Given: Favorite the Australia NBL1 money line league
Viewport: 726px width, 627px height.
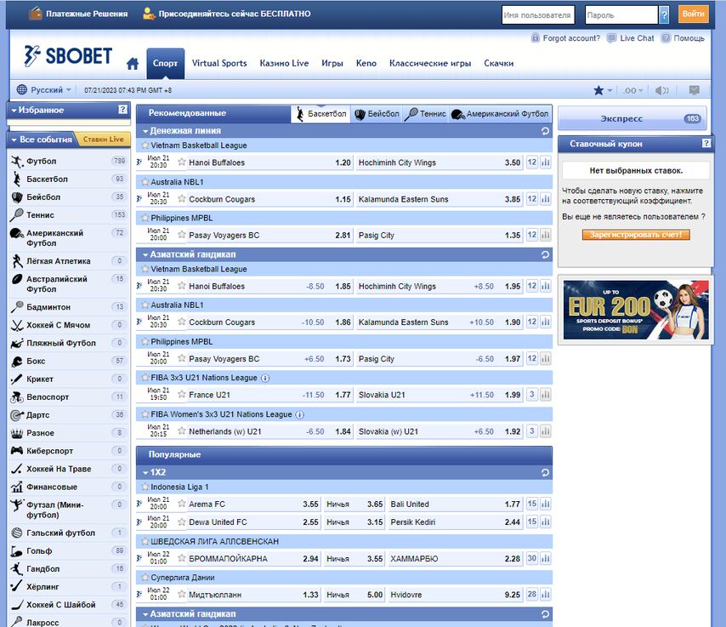Looking at the screenshot, I should [145, 182].
